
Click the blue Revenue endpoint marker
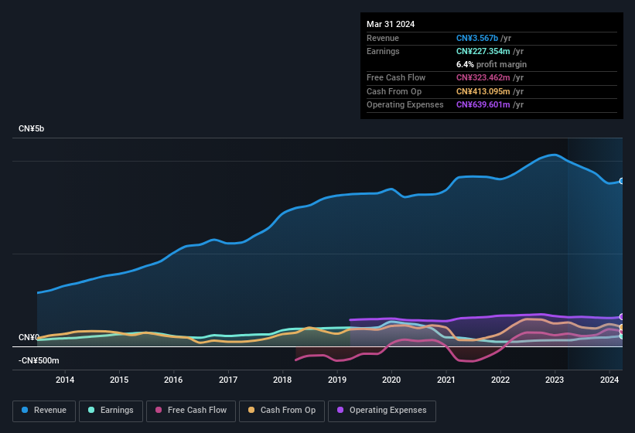[621, 181]
